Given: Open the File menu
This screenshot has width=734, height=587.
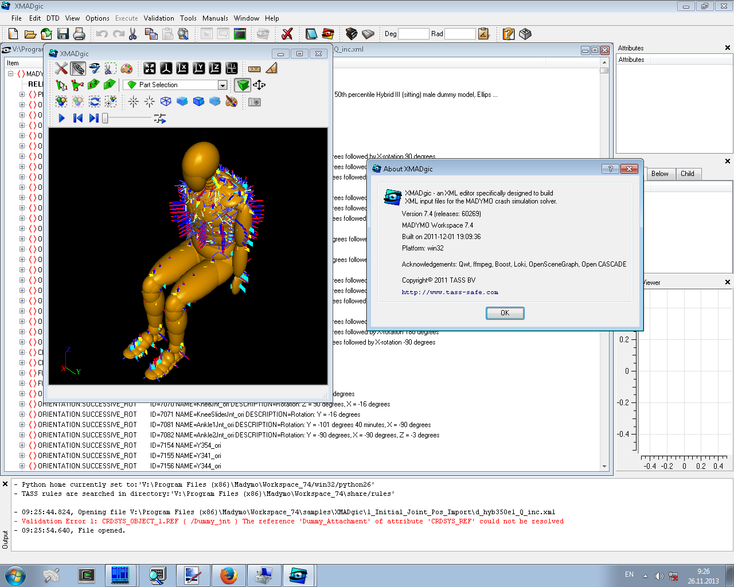Looking at the screenshot, I should [x=17, y=18].
